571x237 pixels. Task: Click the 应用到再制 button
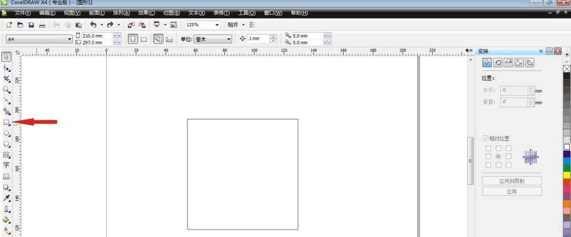[x=512, y=181]
